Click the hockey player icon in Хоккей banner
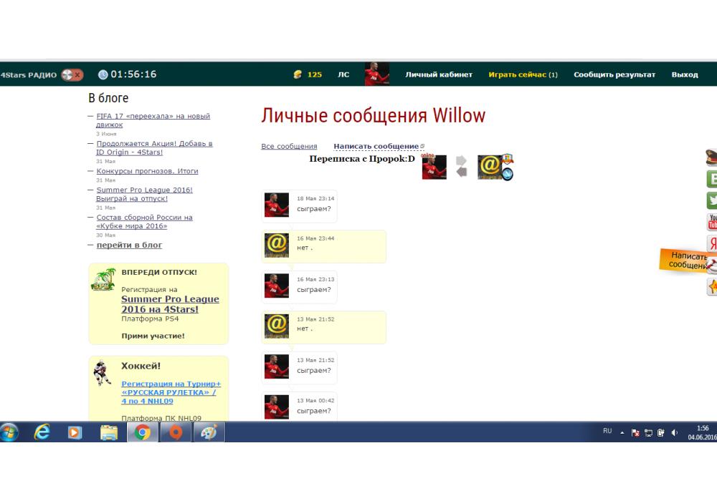This screenshot has width=717, height=501. 102,373
